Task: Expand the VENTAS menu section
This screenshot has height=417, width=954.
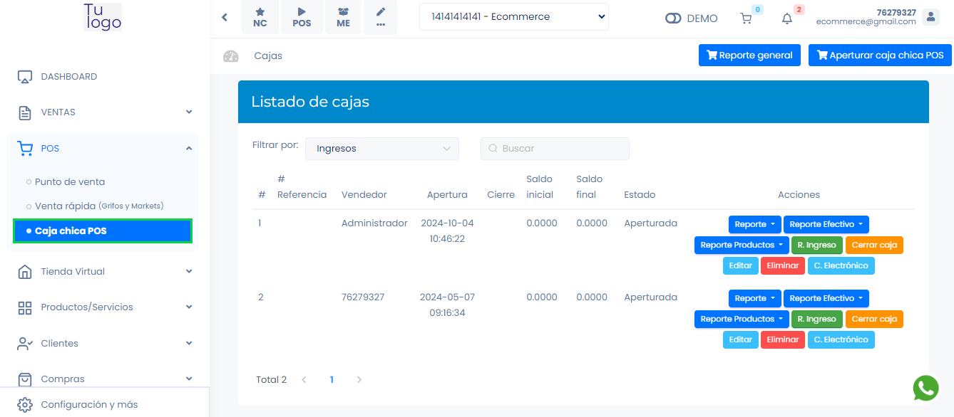Action: pyautogui.click(x=57, y=112)
